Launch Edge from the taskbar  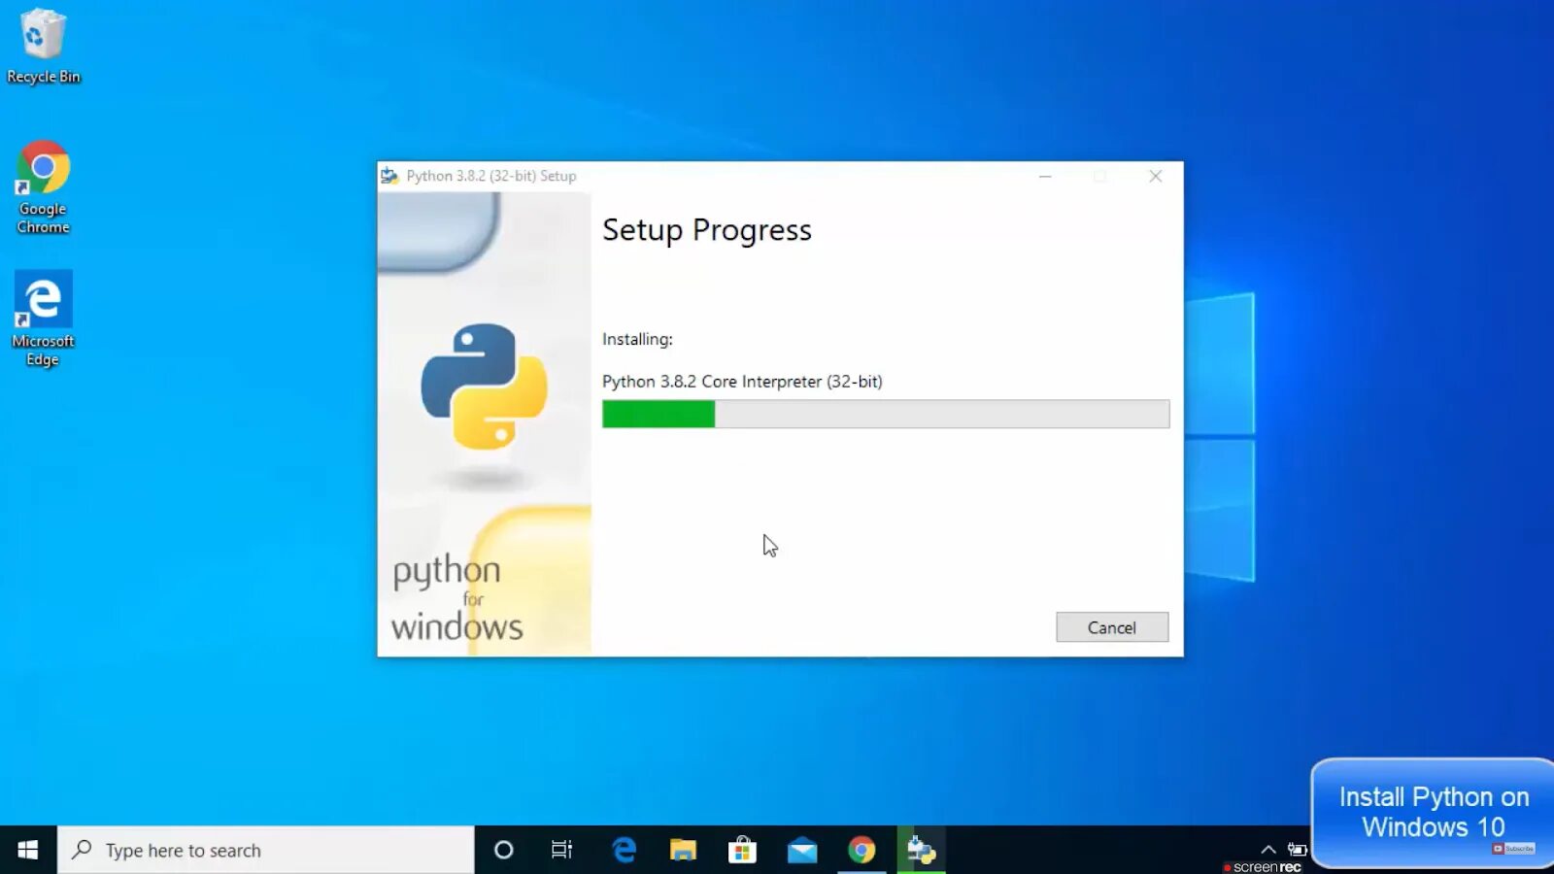click(624, 850)
